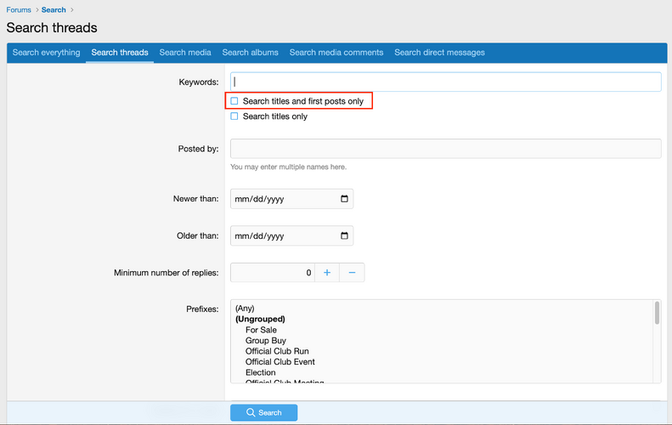Pick the Official Club Event prefix

point(280,361)
